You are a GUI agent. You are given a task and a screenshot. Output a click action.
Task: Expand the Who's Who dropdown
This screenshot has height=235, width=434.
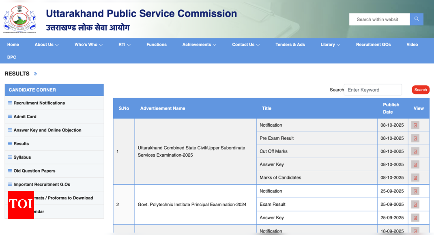click(x=88, y=45)
